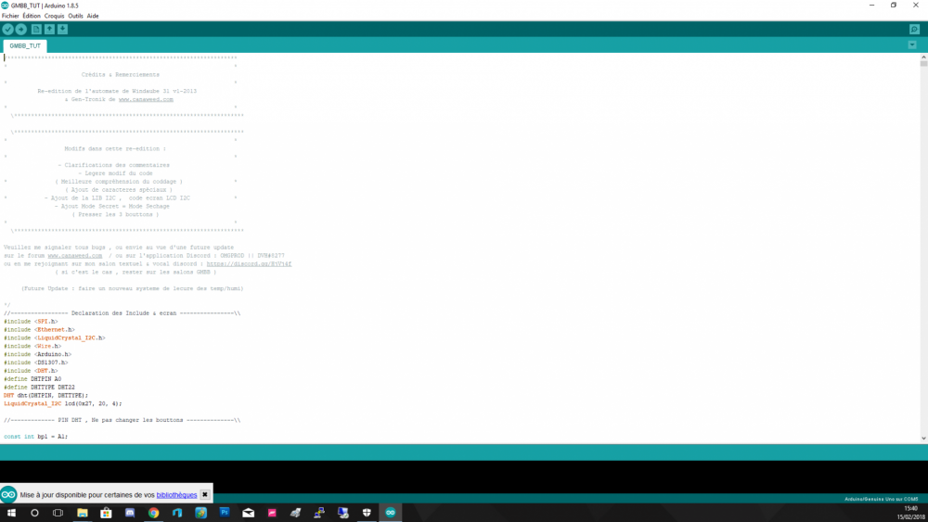The width and height of the screenshot is (928, 522).
Task: Open Cortana search circle in taskbar
Action: point(34,513)
